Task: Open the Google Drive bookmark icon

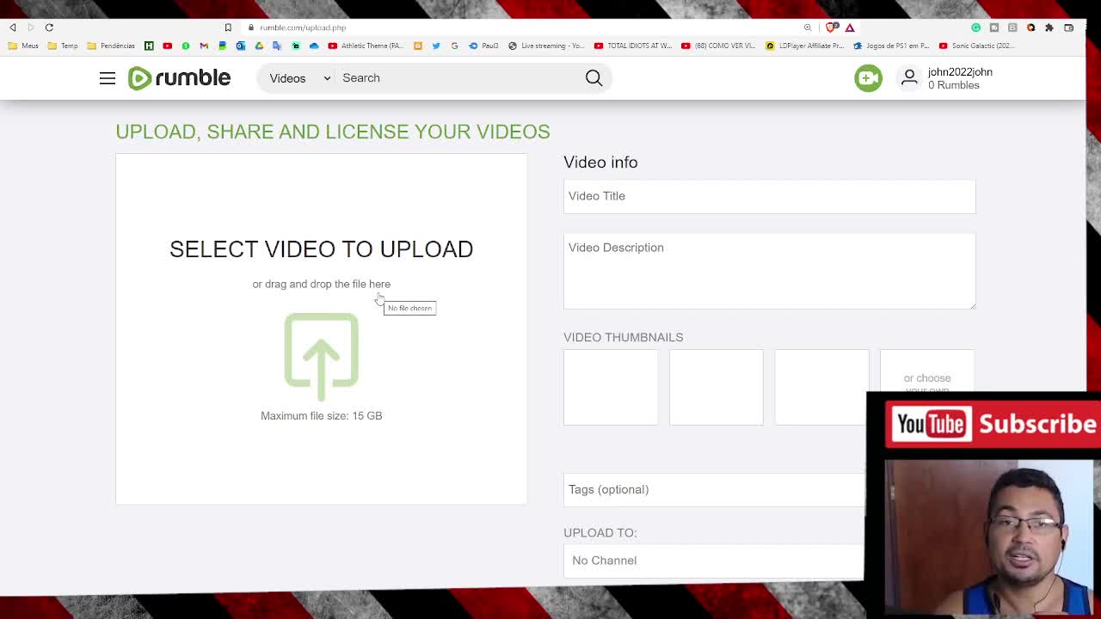Action: [259, 46]
